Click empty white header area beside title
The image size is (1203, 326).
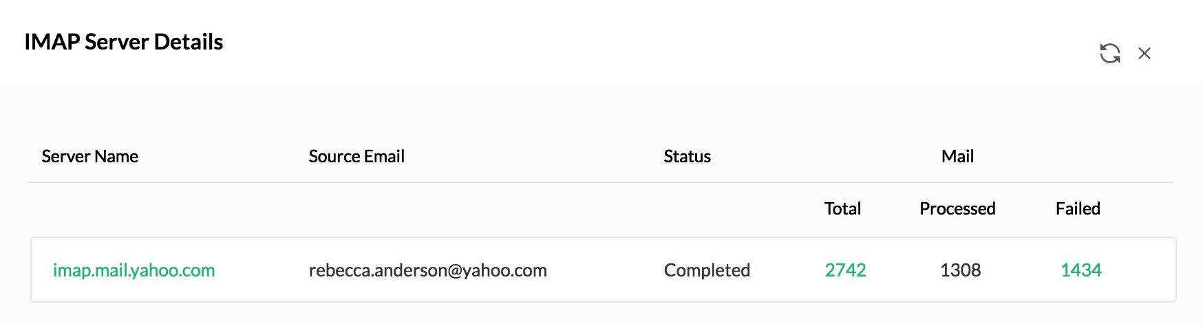[619, 41]
